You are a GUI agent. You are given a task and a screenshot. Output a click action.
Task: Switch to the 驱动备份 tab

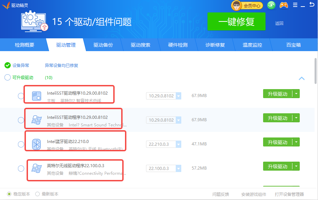pos(103,45)
